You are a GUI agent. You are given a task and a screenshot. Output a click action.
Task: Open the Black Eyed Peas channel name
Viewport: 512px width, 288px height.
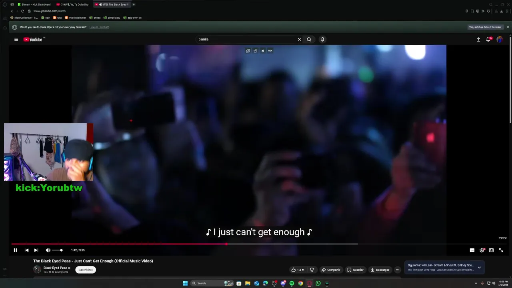click(x=55, y=268)
